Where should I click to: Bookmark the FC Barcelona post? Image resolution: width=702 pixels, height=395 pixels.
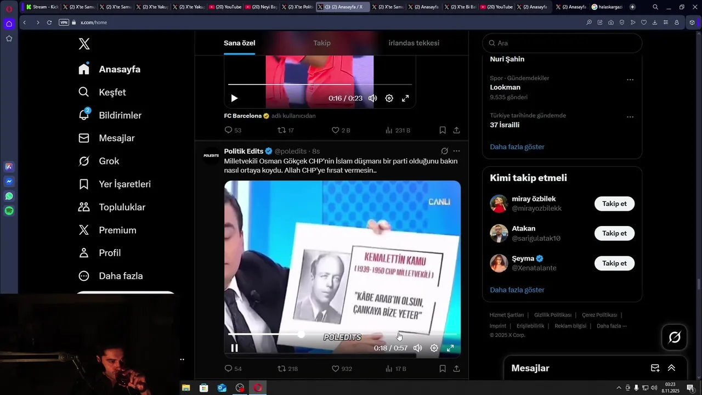tap(443, 130)
